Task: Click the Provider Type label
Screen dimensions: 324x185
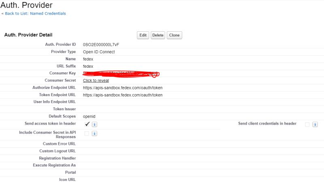Action: [x=63, y=52]
